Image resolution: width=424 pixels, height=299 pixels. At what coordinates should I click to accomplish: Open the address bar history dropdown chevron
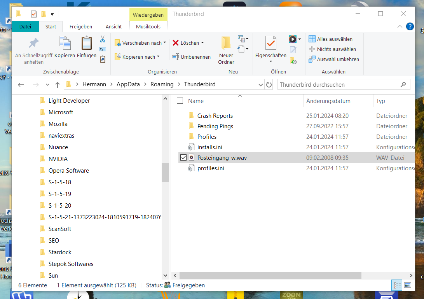pos(260,85)
